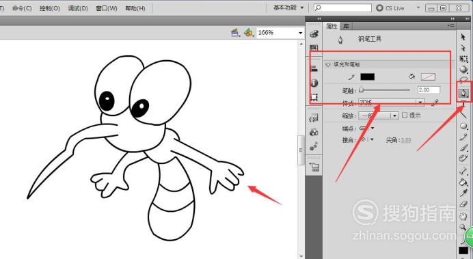Image resolution: width=473 pixels, height=259 pixels.
Task: Select the Free Transform tool
Action: (x=463, y=59)
